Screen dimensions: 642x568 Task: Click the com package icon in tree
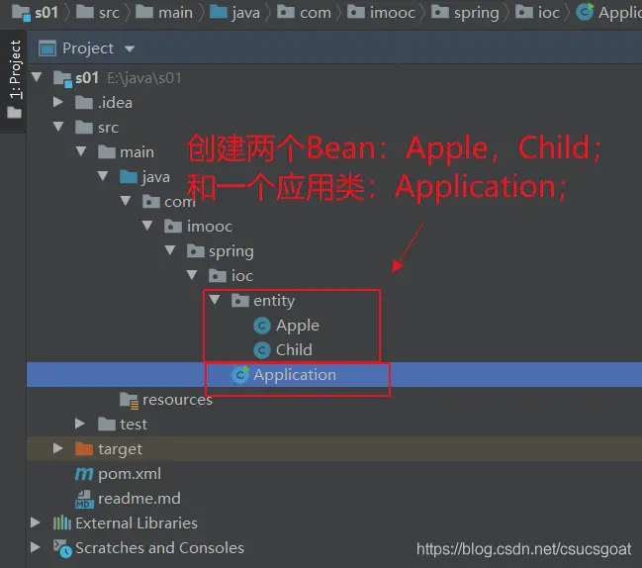(x=150, y=201)
